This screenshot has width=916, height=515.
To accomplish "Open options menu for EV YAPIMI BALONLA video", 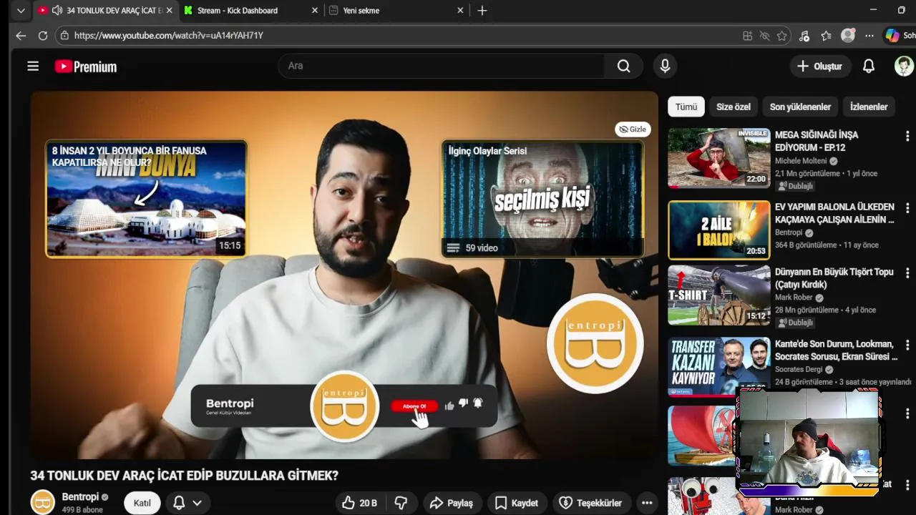I will (x=907, y=207).
